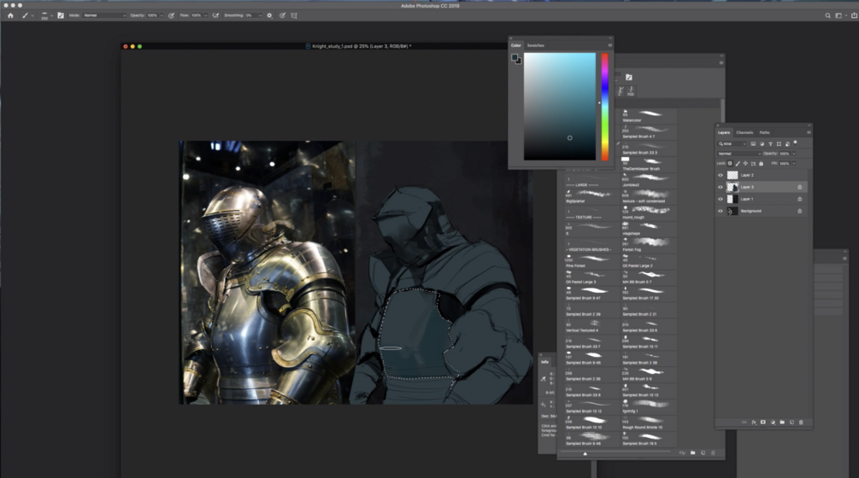Hide Layer 1 with the eye icon
The image size is (859, 478).
(x=721, y=199)
